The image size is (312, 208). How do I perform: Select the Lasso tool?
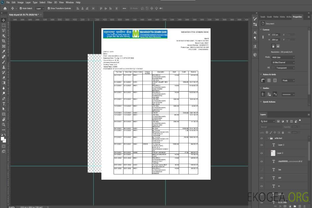coord(3,30)
